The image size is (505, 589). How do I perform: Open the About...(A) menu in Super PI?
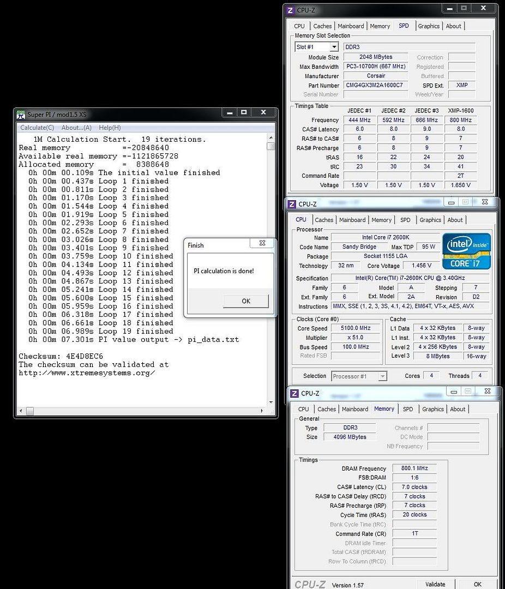(x=77, y=128)
